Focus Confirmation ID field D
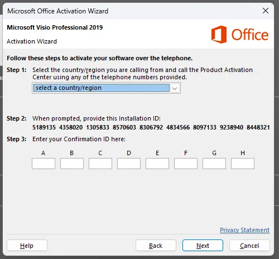Image resolution: width=279 pixels, height=259 pixels. [129, 164]
